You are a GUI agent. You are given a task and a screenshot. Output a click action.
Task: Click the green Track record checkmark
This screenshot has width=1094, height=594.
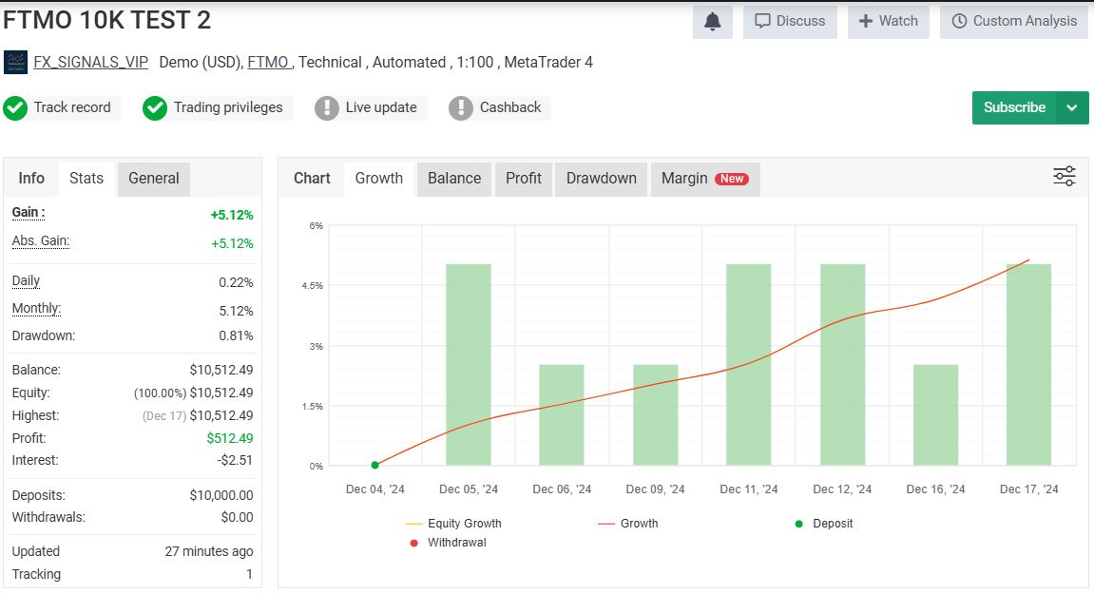point(15,108)
